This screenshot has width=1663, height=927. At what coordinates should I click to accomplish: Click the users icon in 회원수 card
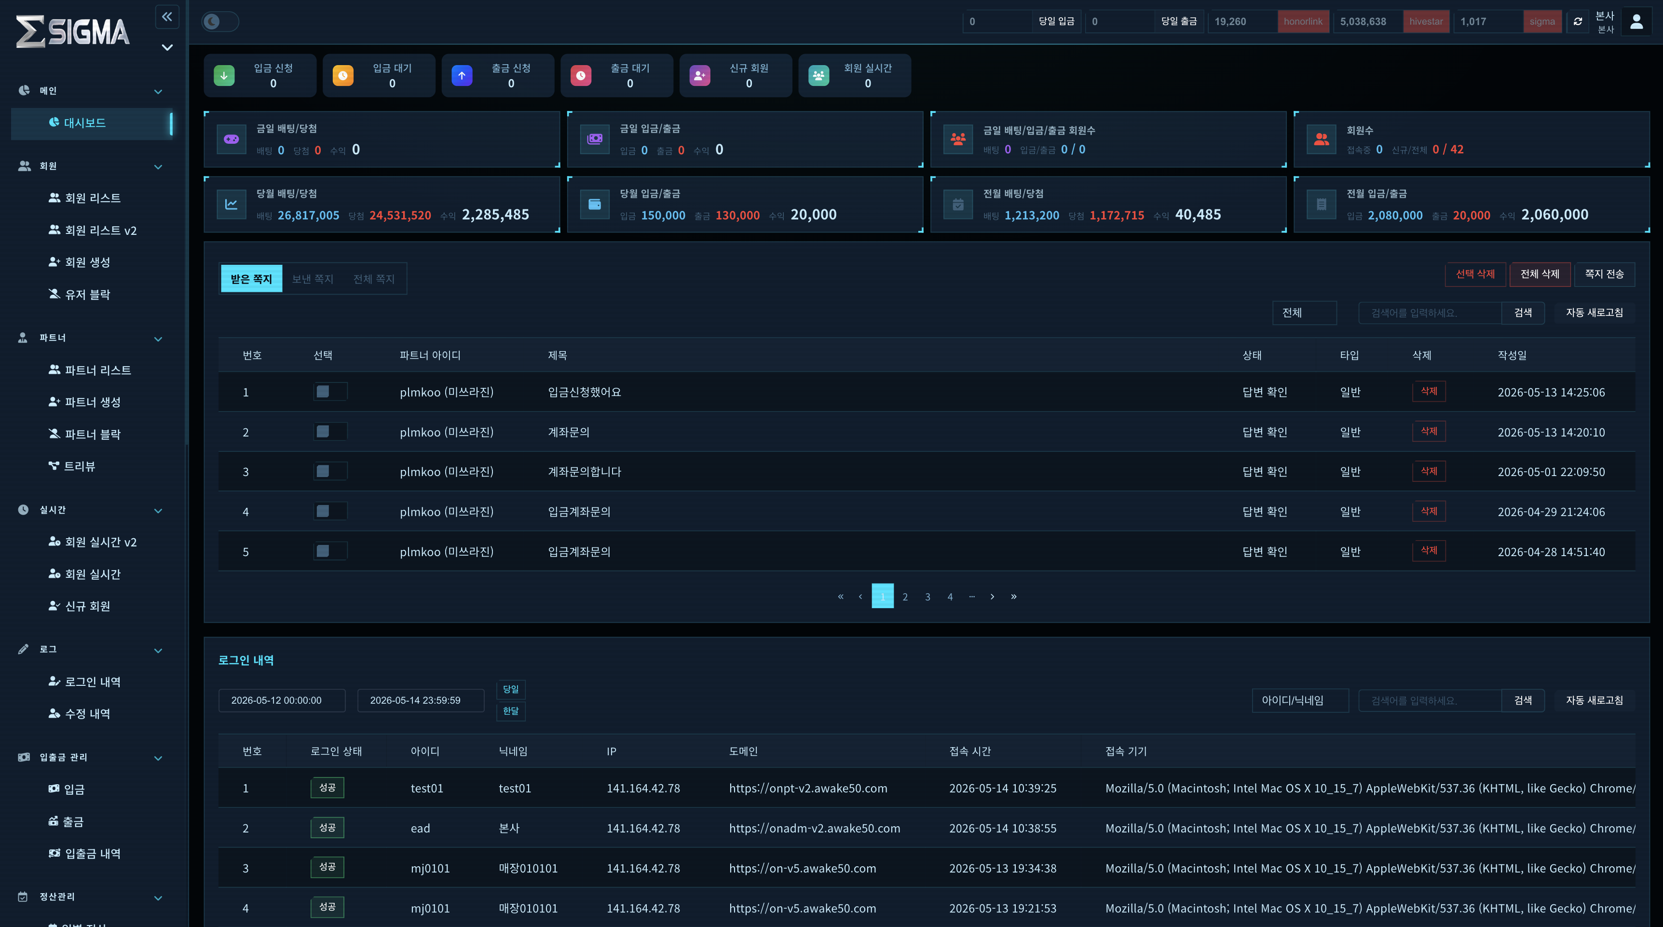(x=1322, y=139)
